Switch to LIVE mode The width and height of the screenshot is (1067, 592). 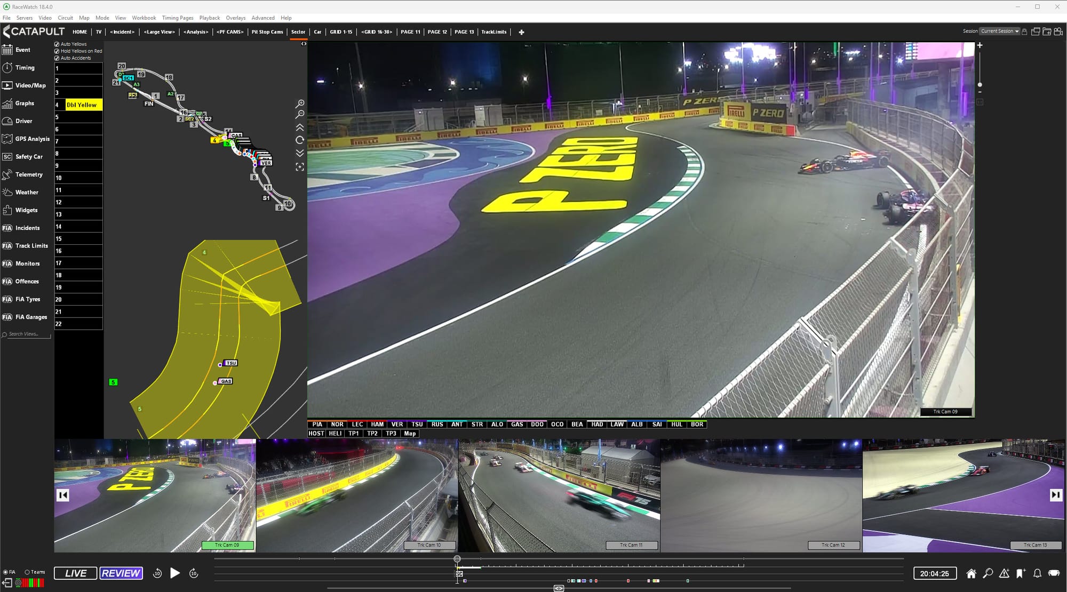[76, 573]
